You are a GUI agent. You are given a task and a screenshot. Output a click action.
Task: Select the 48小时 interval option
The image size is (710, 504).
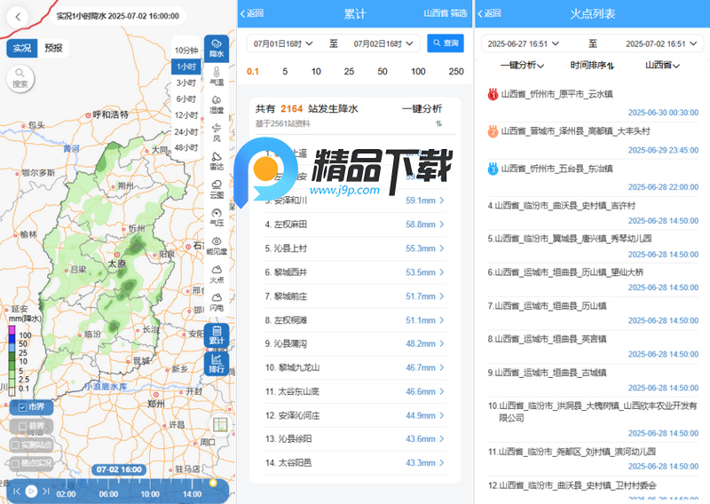[x=186, y=147]
